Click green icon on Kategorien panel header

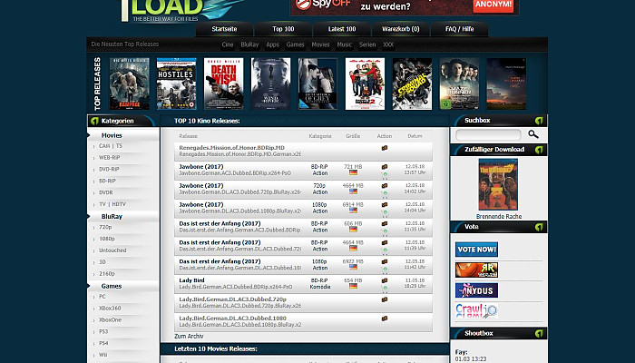point(94,121)
